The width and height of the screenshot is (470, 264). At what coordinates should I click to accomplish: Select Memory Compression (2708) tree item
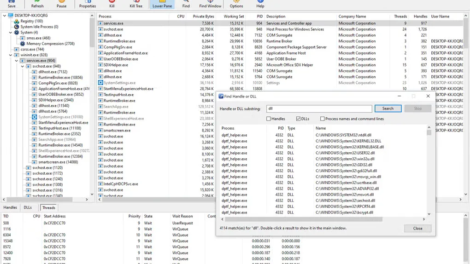50,43
